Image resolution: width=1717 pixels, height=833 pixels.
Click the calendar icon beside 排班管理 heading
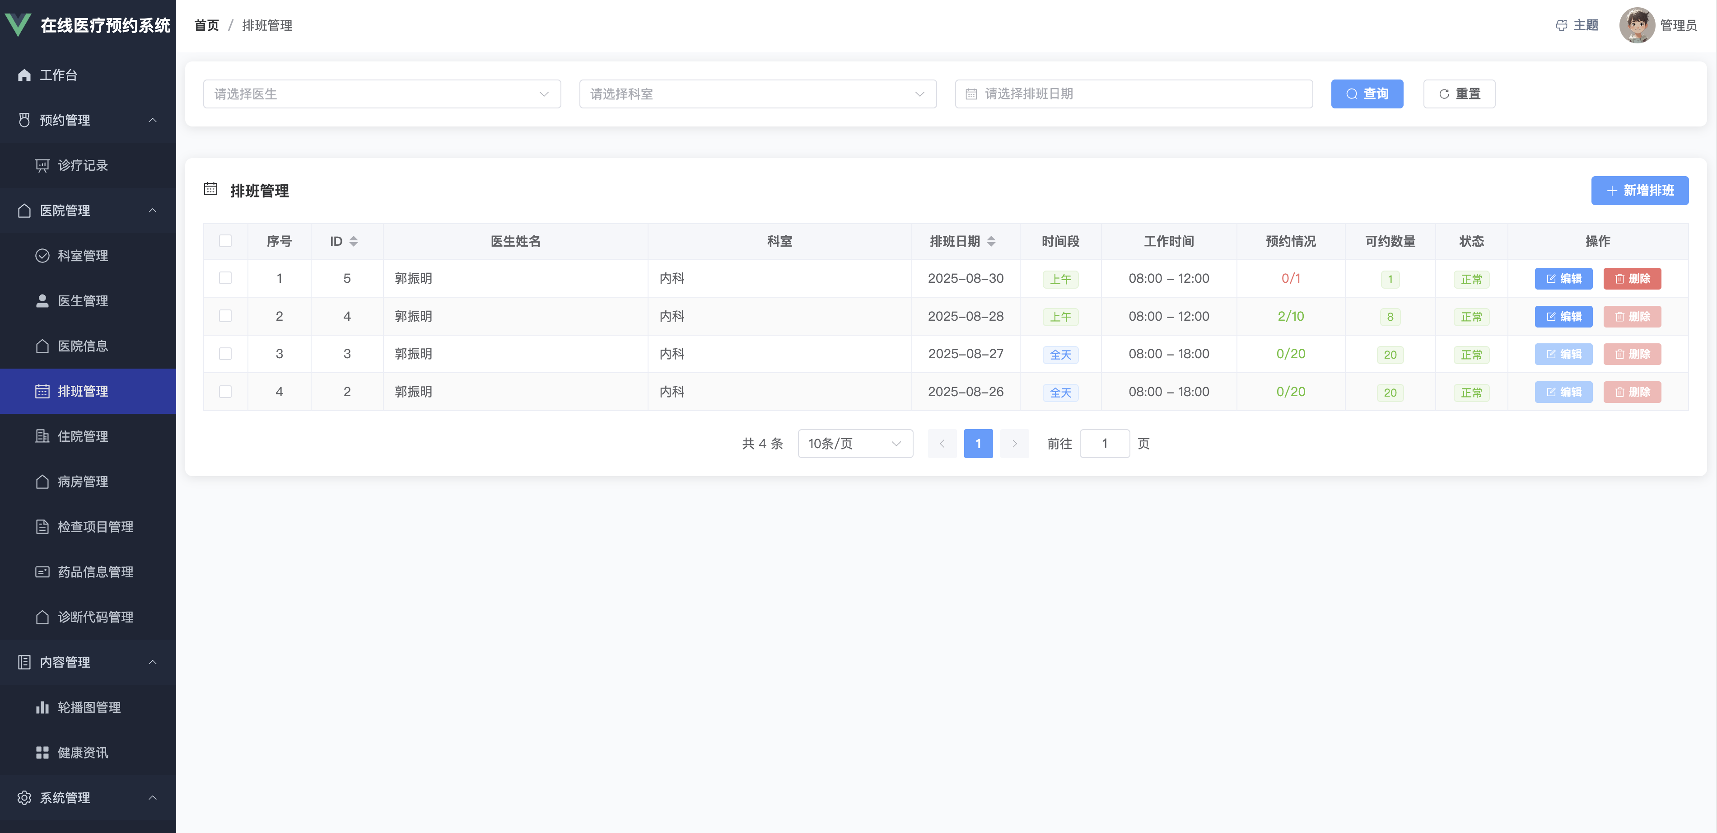210,189
